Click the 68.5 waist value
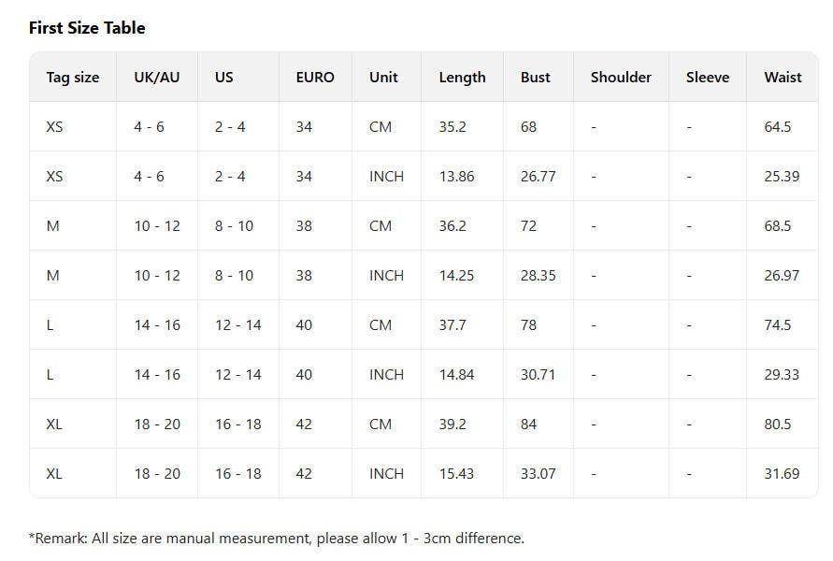Image resolution: width=833 pixels, height=561 pixels. [x=778, y=225]
